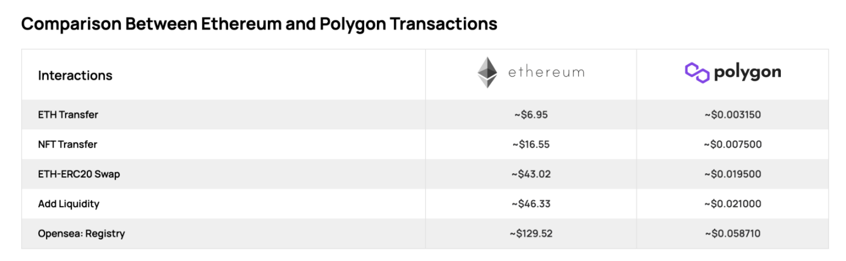The height and width of the screenshot is (261, 846).
Task: Select the ETH-ERC20 Swap row label
Action: pos(79,174)
